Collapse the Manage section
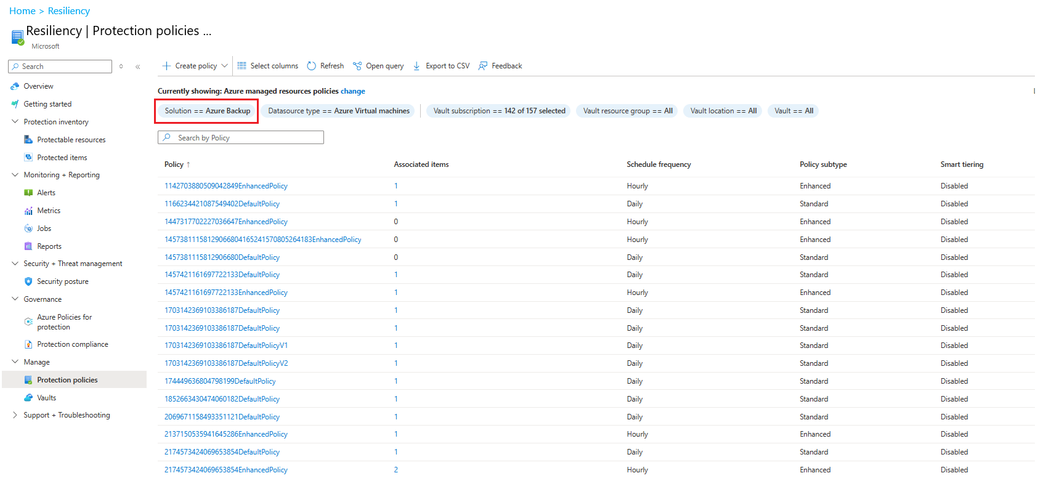 [x=15, y=362]
